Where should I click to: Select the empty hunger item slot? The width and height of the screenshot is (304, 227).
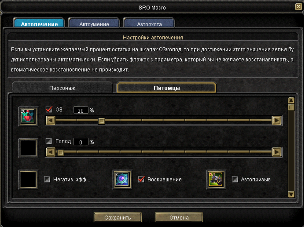(x=28, y=148)
